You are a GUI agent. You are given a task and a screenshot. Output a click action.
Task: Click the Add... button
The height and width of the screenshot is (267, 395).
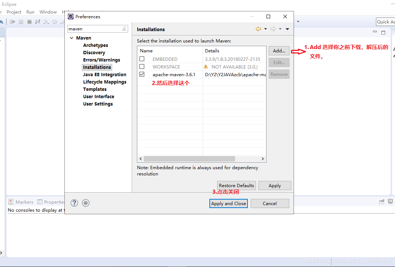click(x=279, y=51)
